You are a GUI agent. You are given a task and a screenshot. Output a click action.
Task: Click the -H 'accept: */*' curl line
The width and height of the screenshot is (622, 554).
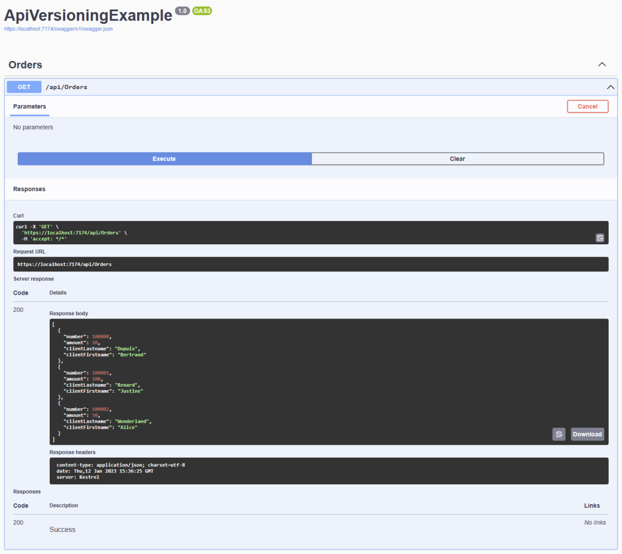[44, 239]
